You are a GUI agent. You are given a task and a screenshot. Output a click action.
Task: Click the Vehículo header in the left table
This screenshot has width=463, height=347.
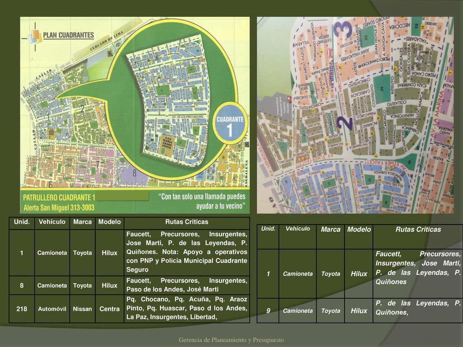click(x=52, y=222)
